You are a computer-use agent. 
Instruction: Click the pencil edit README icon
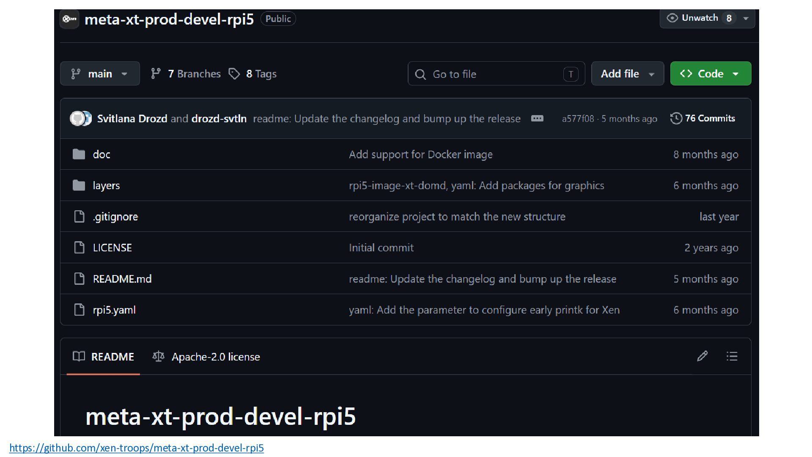coord(702,356)
